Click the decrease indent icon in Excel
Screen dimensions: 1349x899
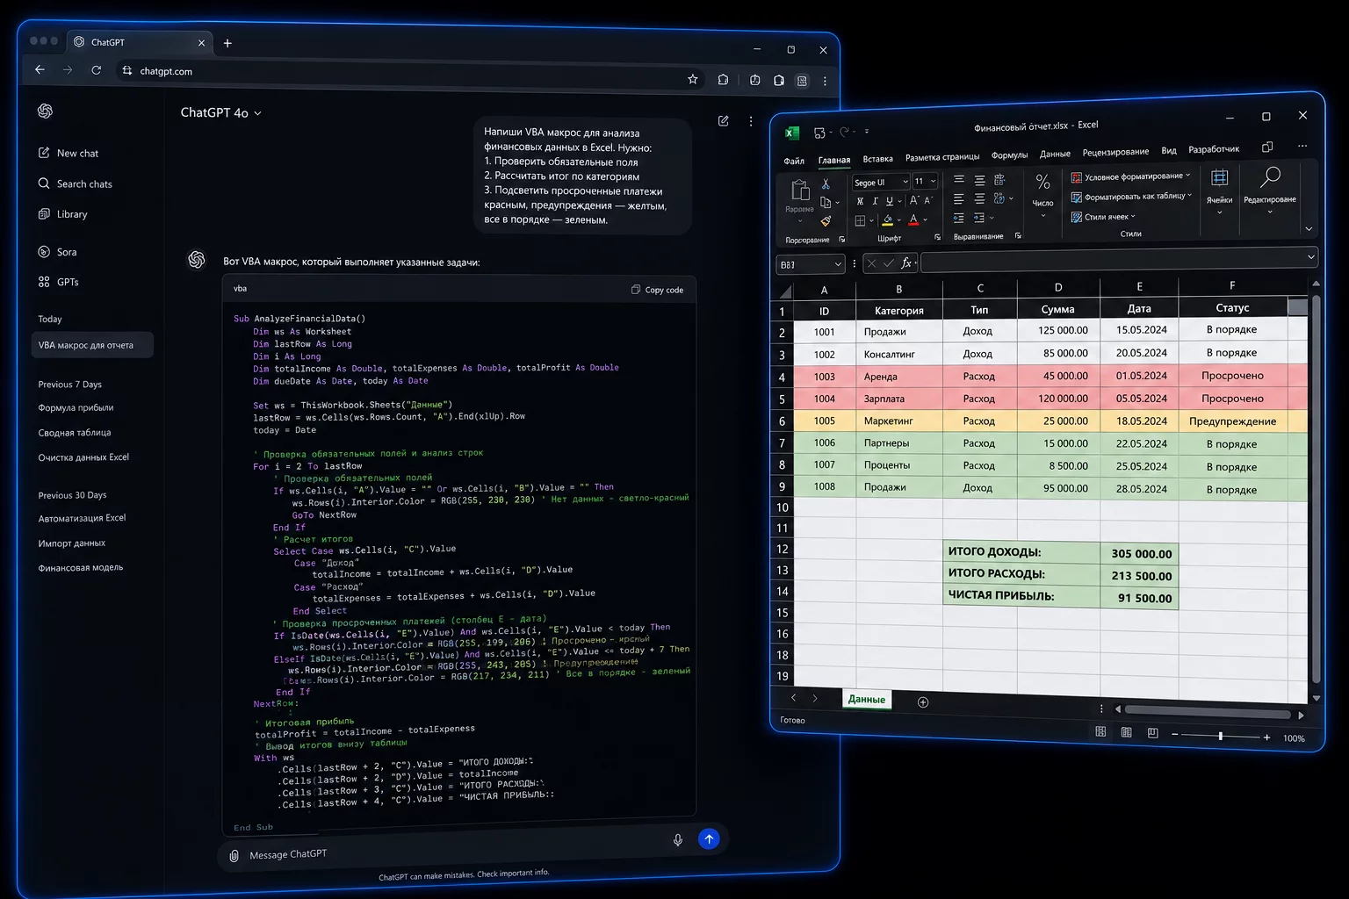point(959,218)
